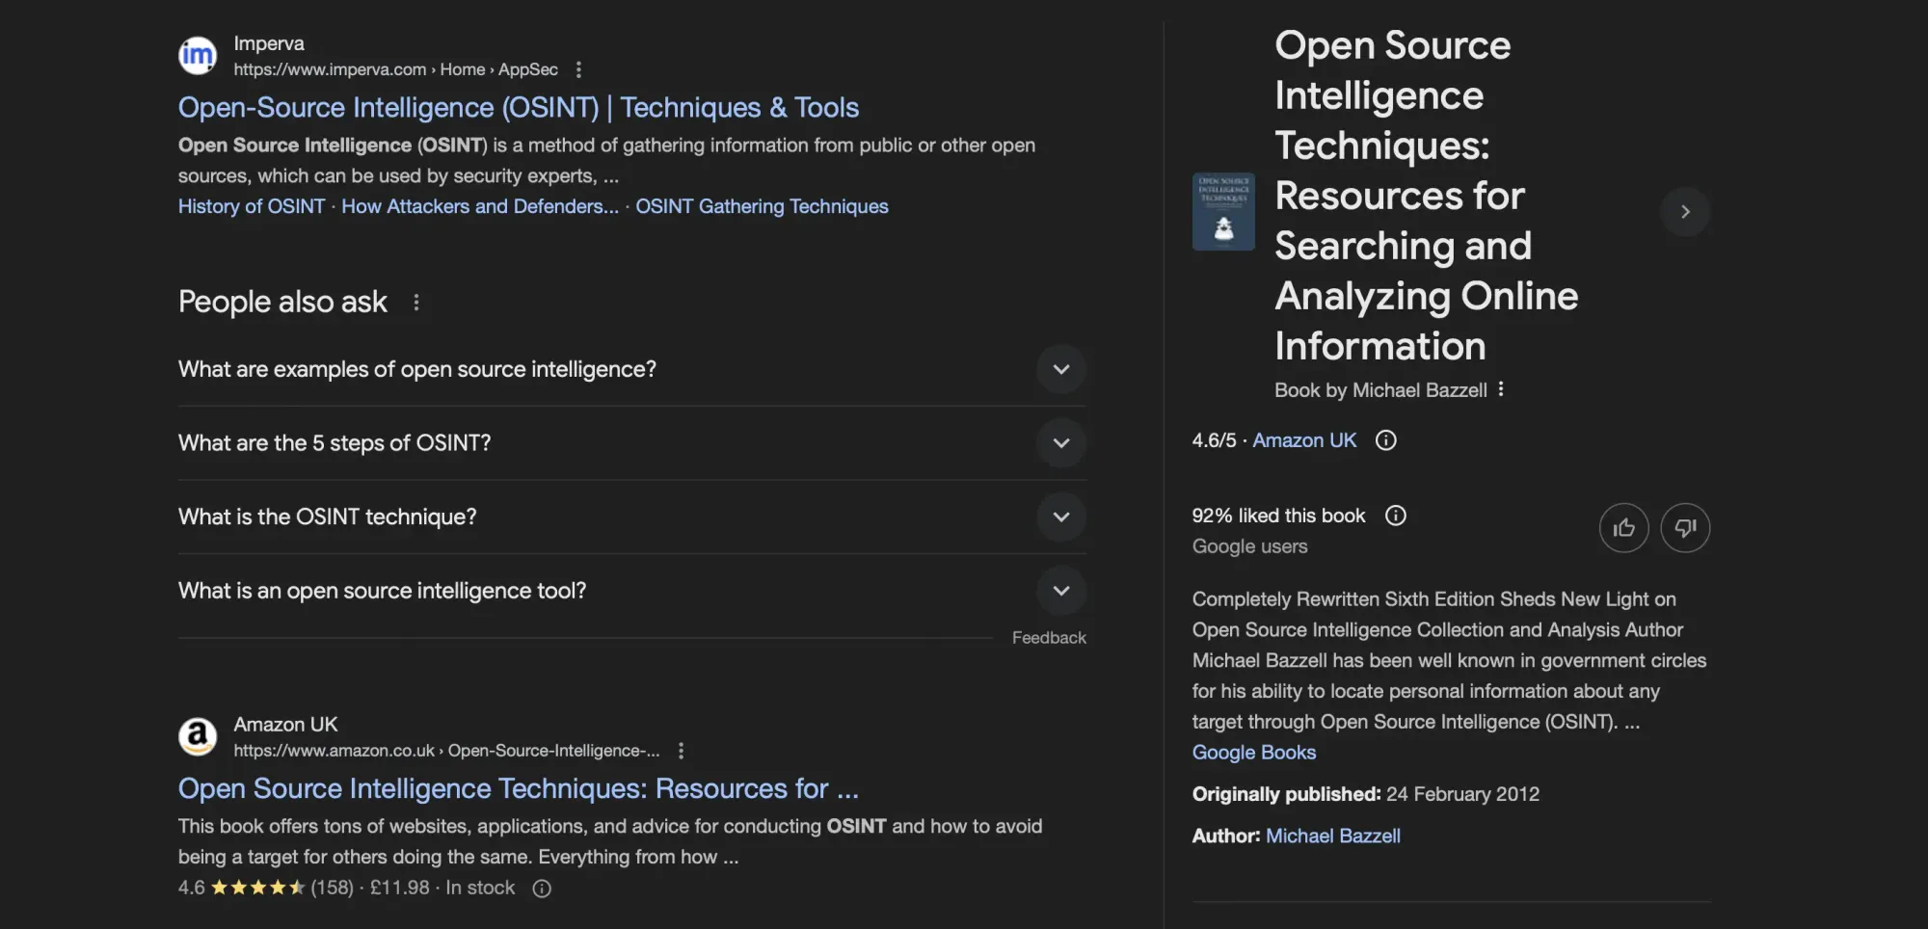
Task: Open the Amazon UK book result title
Action: pos(519,788)
